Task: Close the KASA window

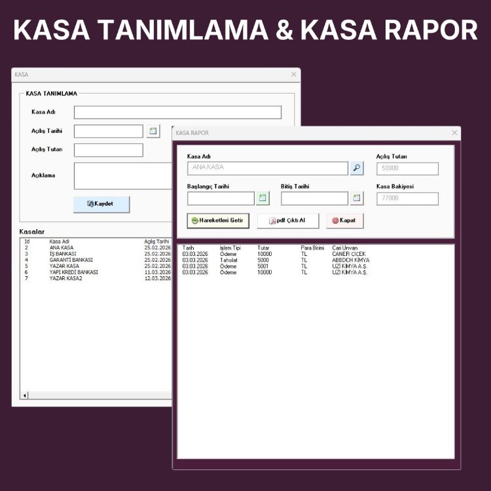Action: [293, 74]
